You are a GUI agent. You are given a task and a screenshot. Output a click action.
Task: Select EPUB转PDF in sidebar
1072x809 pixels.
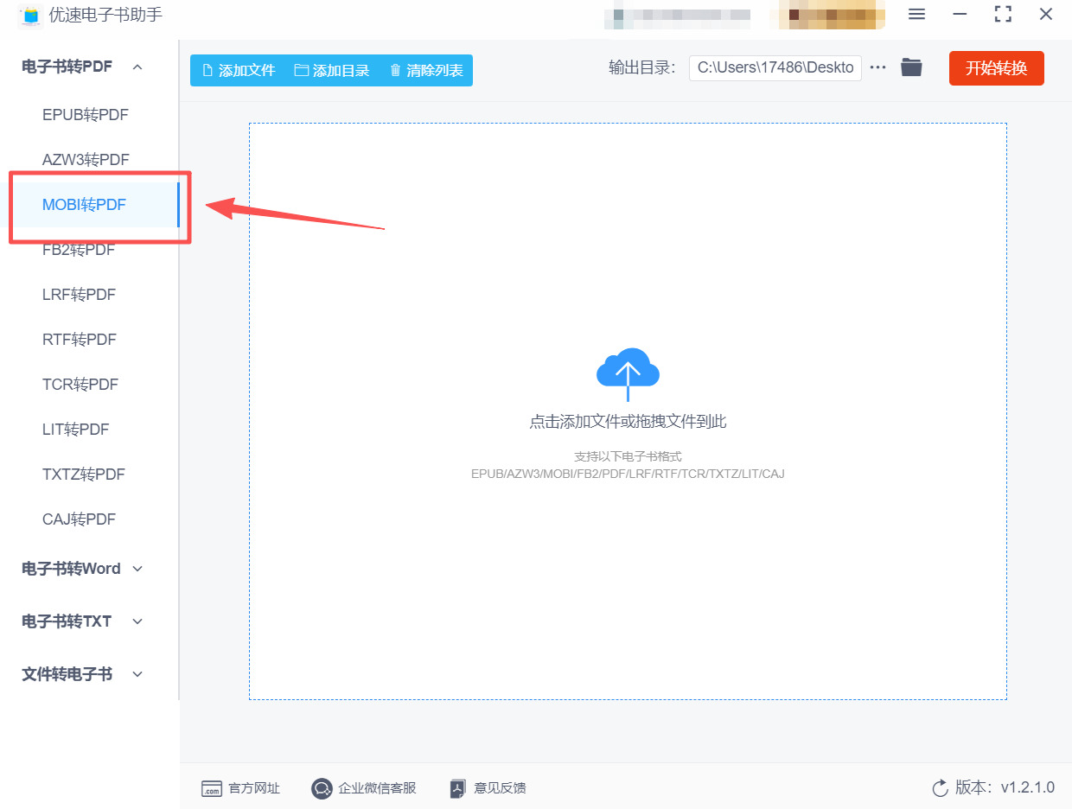tap(86, 115)
